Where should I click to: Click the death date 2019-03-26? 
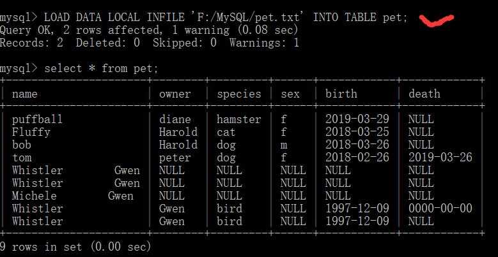[x=440, y=158]
